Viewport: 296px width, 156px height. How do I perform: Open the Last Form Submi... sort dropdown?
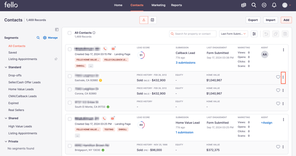pyautogui.click(x=233, y=34)
